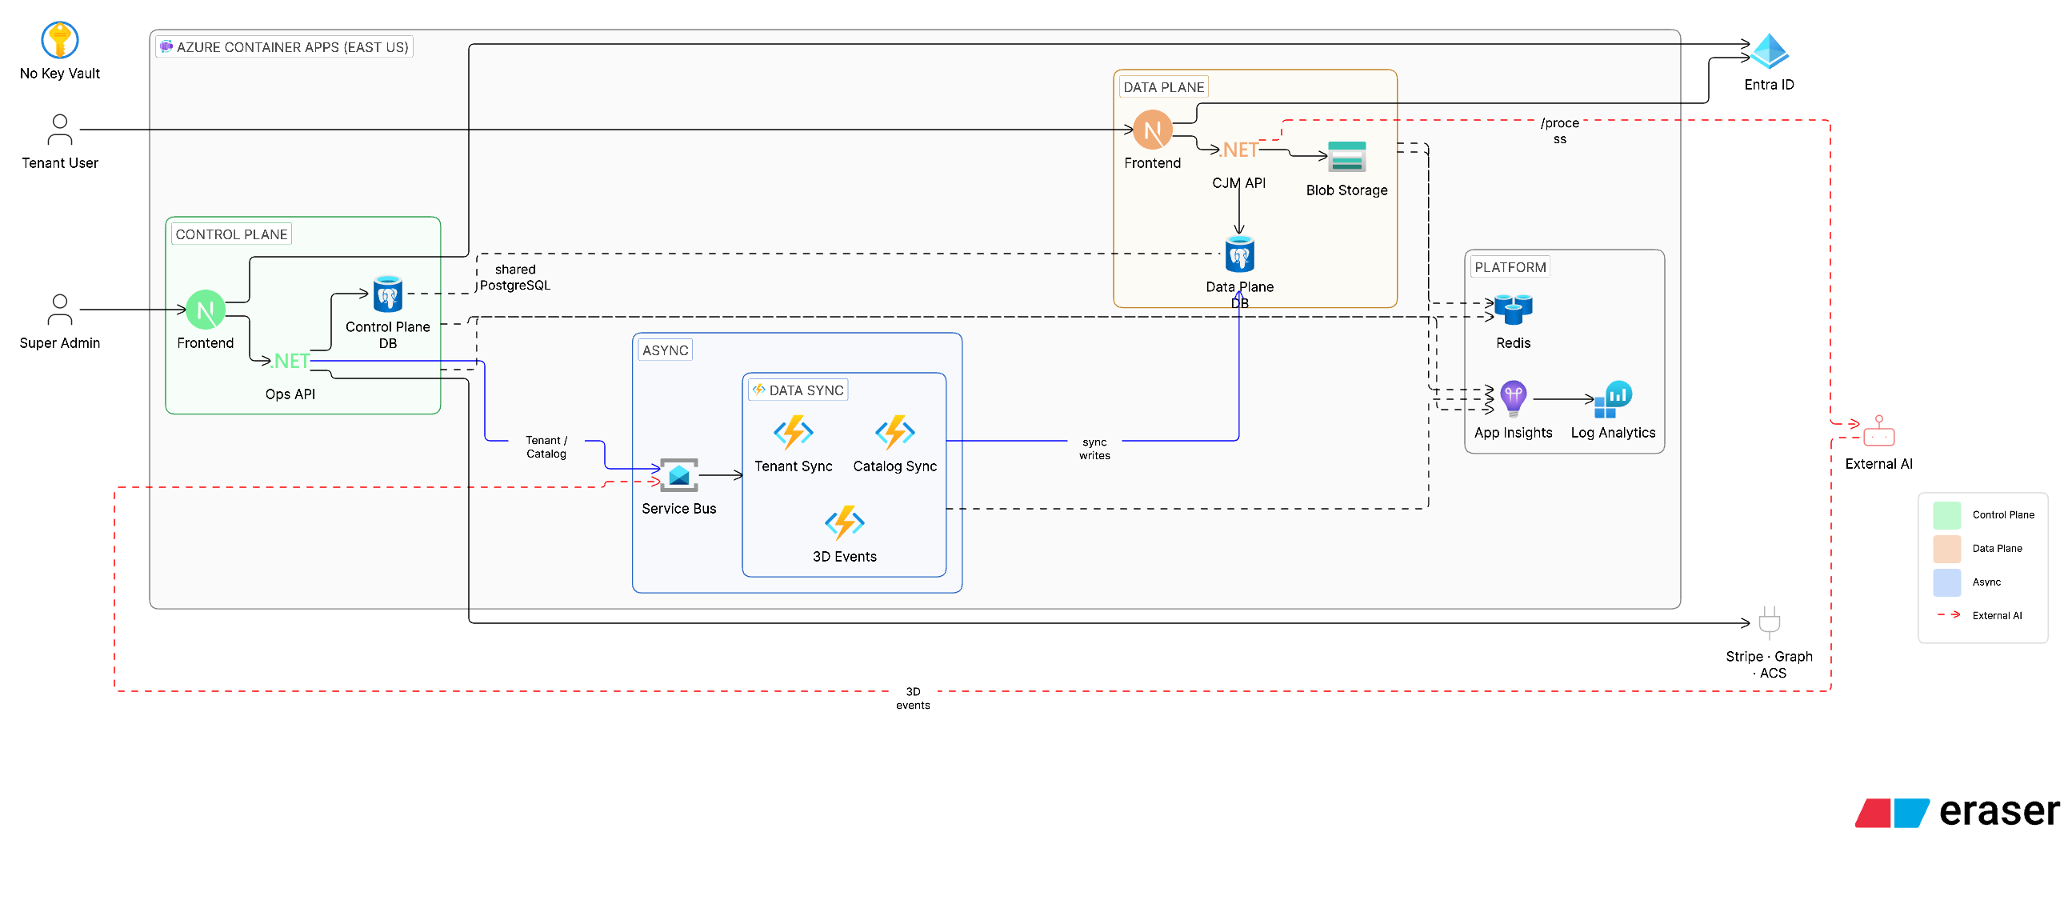Select the External AI robot icon
The height and width of the screenshot is (916, 2068).
pyautogui.click(x=1878, y=430)
